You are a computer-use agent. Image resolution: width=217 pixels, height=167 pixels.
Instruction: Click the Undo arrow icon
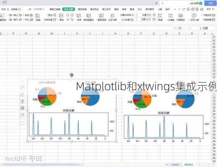click(184, 9)
